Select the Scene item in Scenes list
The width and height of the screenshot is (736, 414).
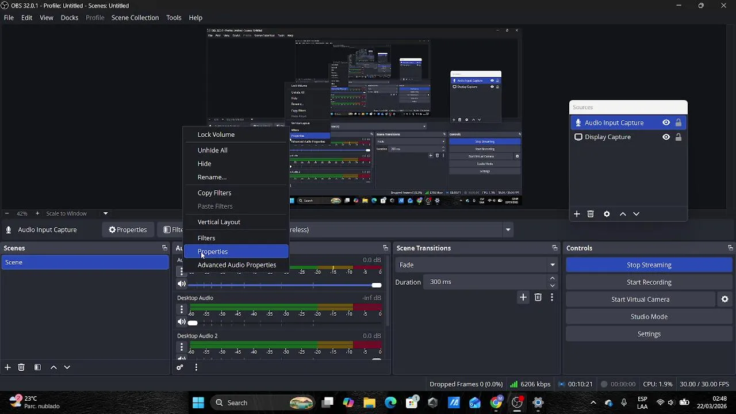[85, 262]
